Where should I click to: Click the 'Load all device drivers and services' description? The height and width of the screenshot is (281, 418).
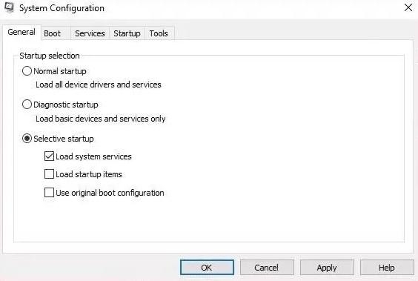coord(99,85)
